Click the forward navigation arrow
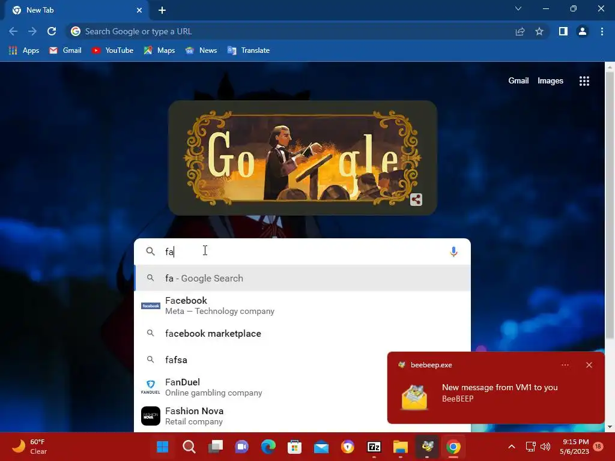The width and height of the screenshot is (615, 461). [32, 31]
